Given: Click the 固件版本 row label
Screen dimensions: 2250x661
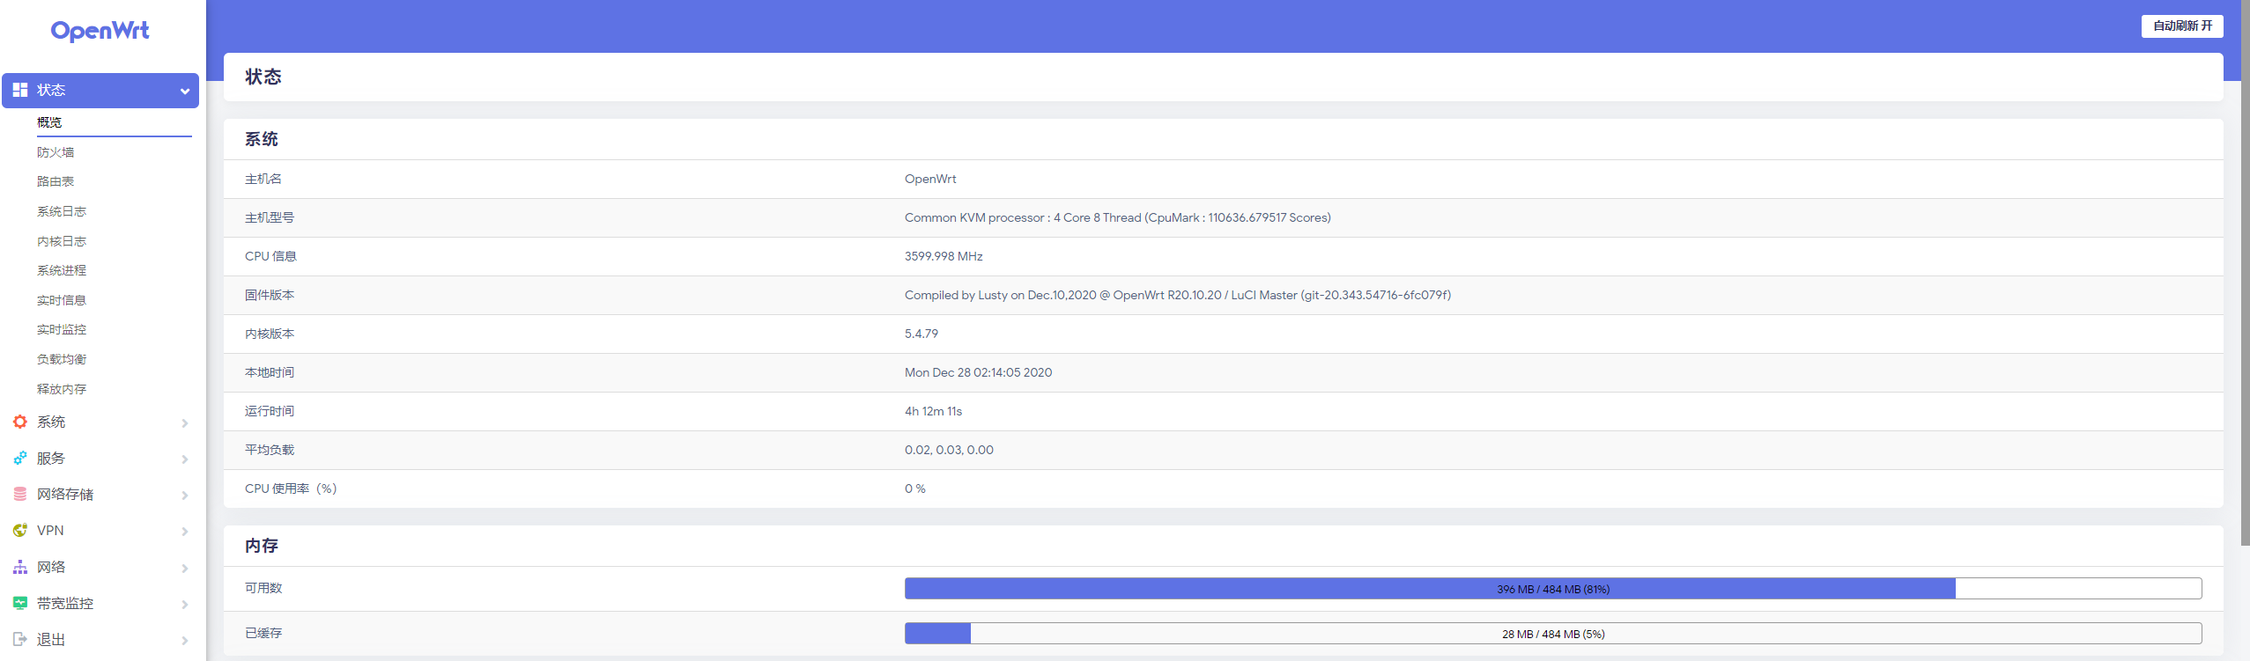Looking at the screenshot, I should coord(270,295).
